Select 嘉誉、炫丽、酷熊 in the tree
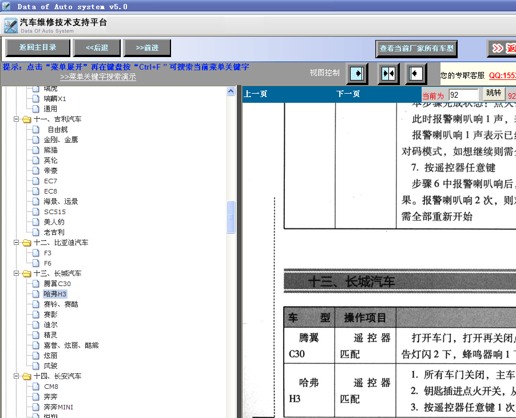This screenshot has width=516, height=418. [71, 345]
